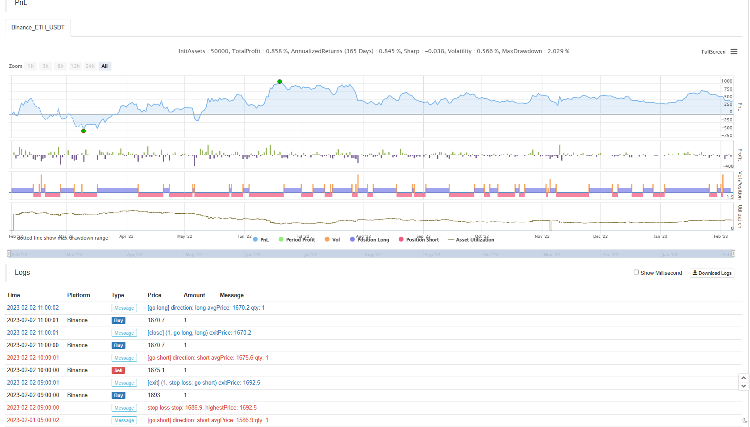Open the chart hamburger menu
This screenshot has width=750, height=427.
pos(734,52)
